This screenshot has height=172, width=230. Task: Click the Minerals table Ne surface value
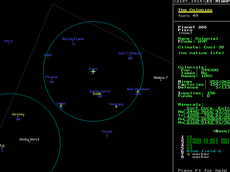coord(192,112)
